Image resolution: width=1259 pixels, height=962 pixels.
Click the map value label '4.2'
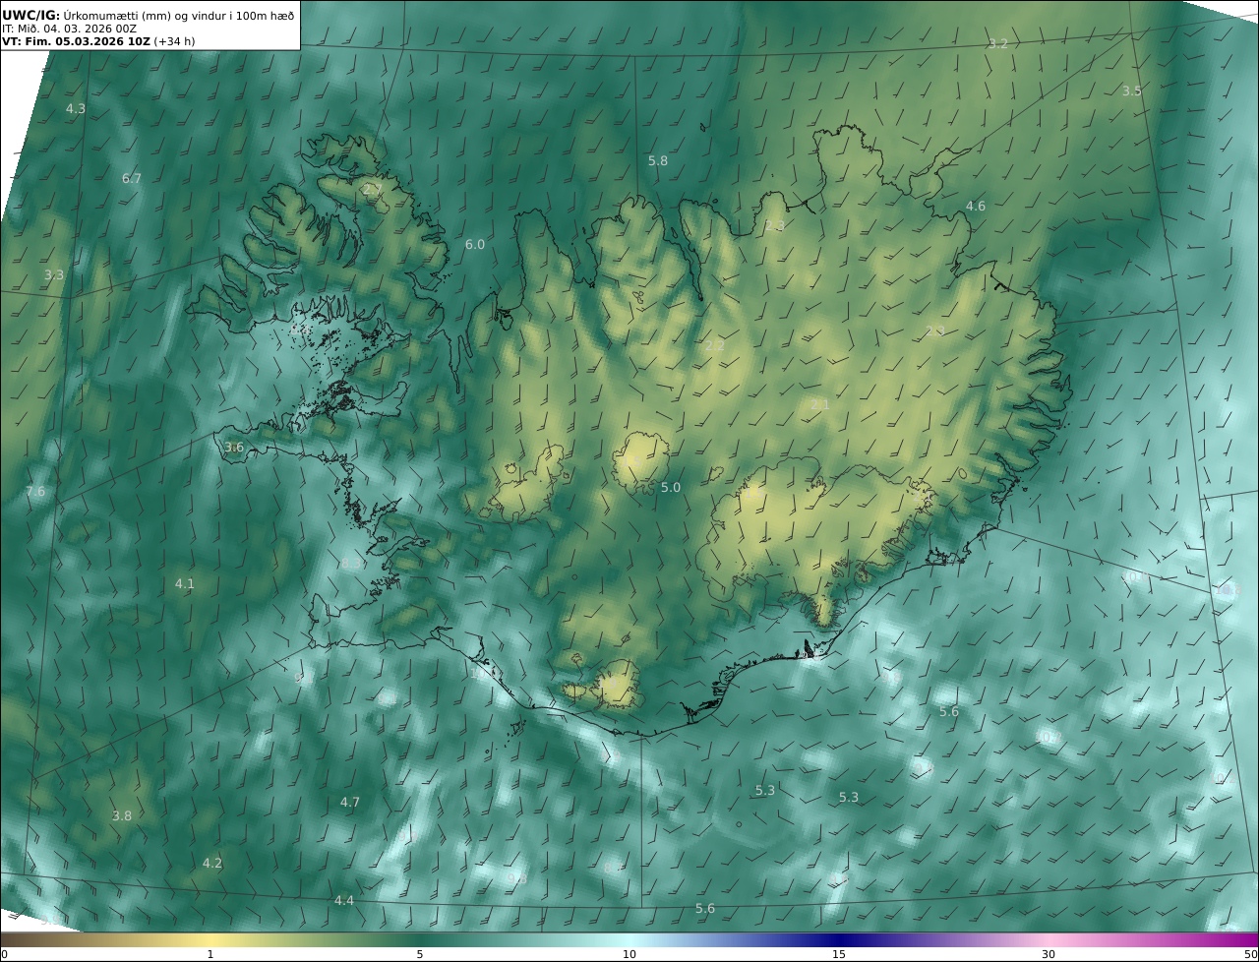[212, 863]
